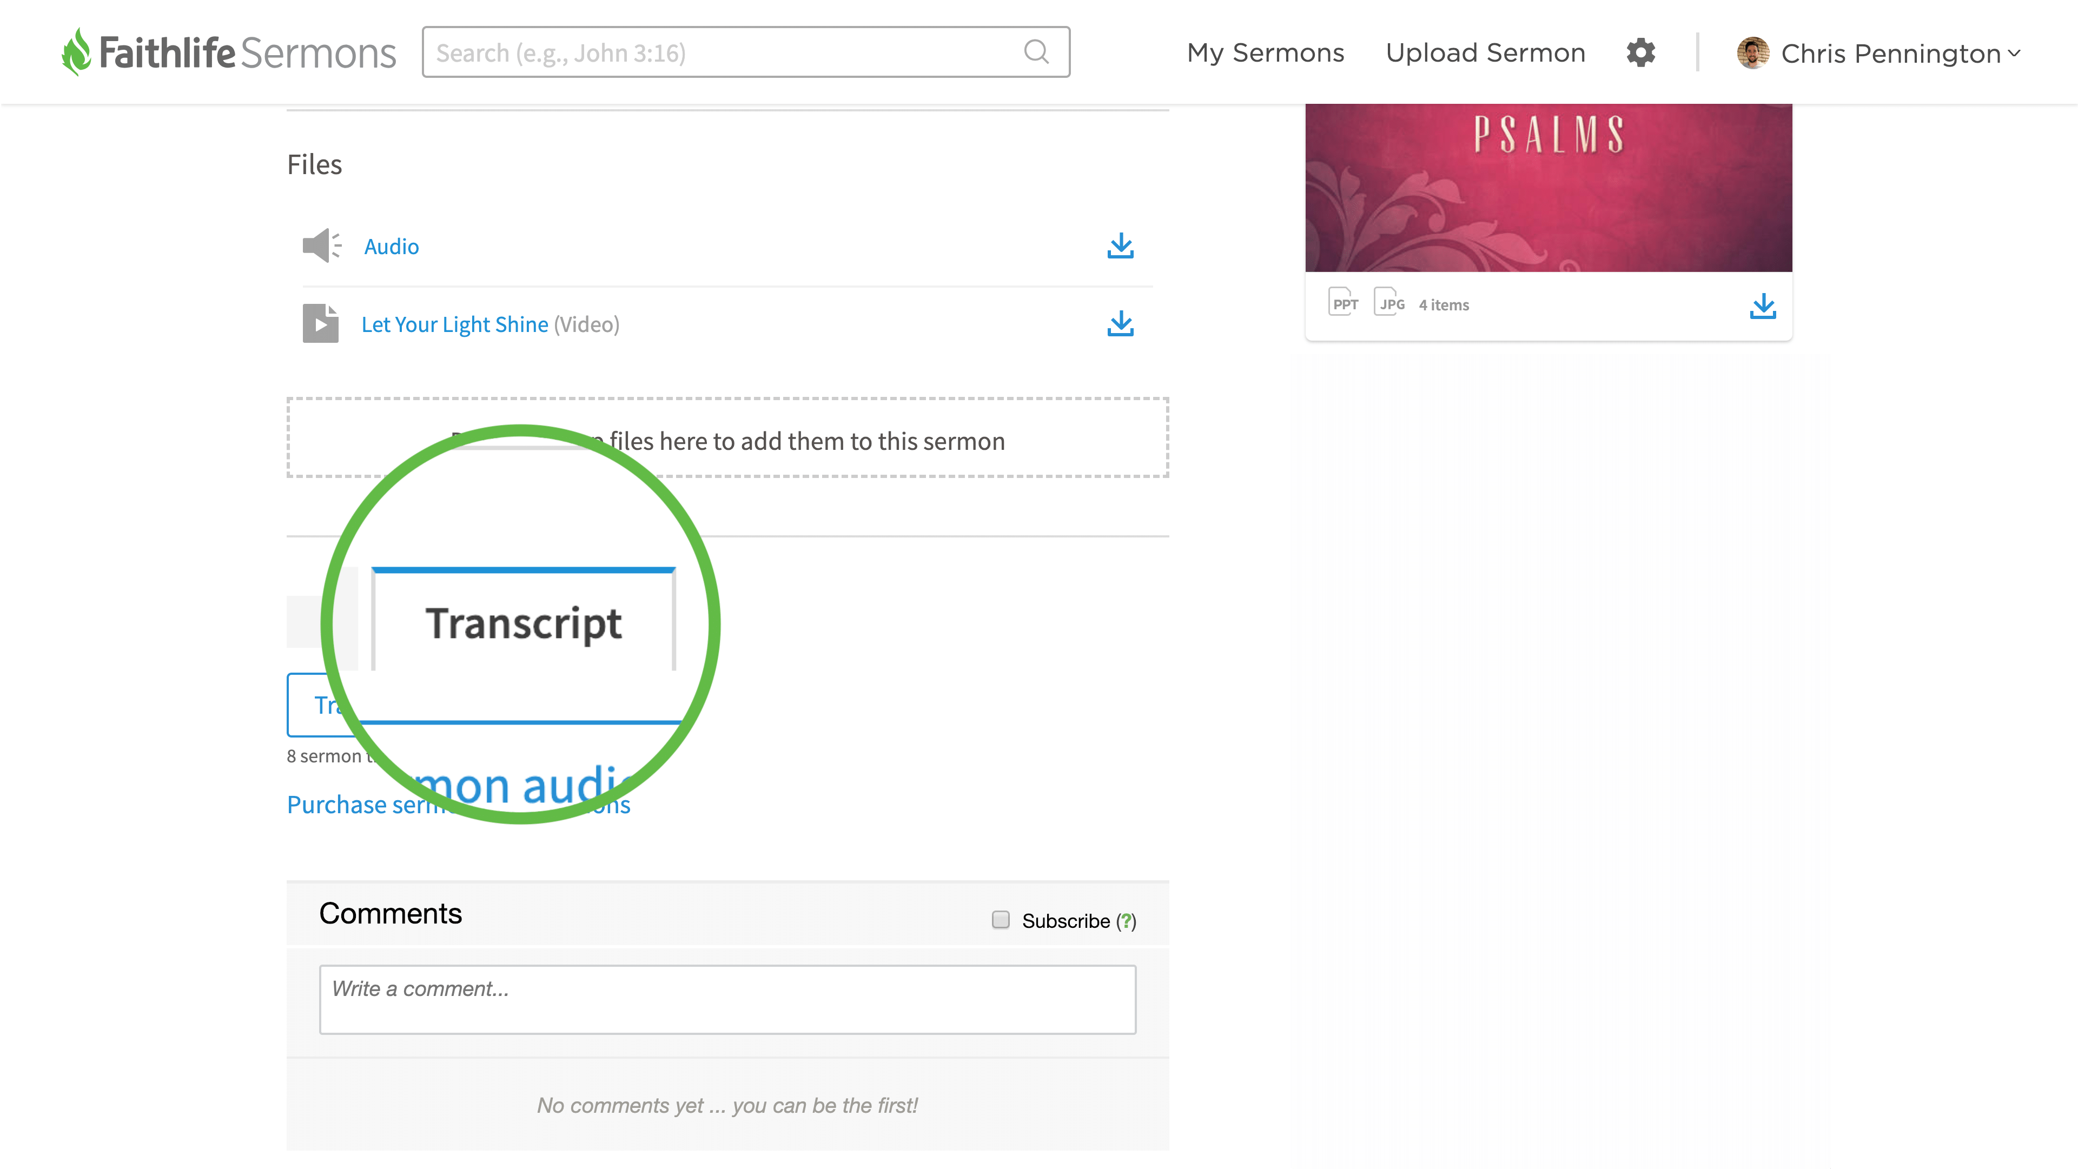Viewport: 2078px width, 1169px height.
Task: Open settings via the gear icon
Action: coord(1641,52)
